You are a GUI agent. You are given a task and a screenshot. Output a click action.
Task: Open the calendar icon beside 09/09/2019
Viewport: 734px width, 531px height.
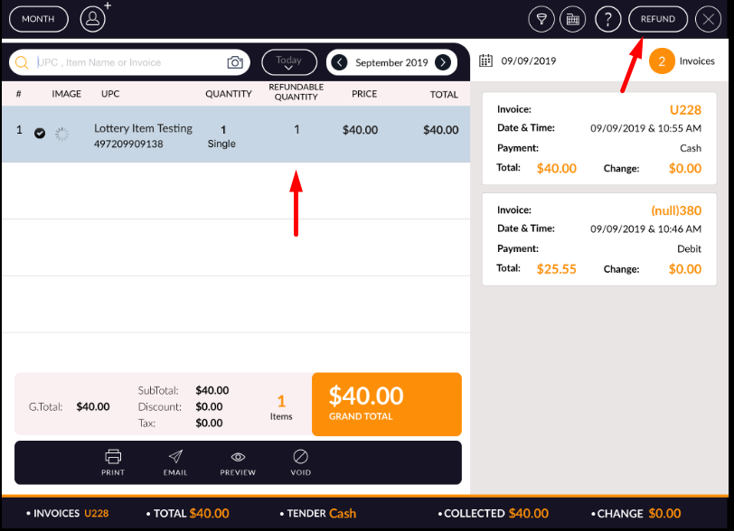click(485, 61)
